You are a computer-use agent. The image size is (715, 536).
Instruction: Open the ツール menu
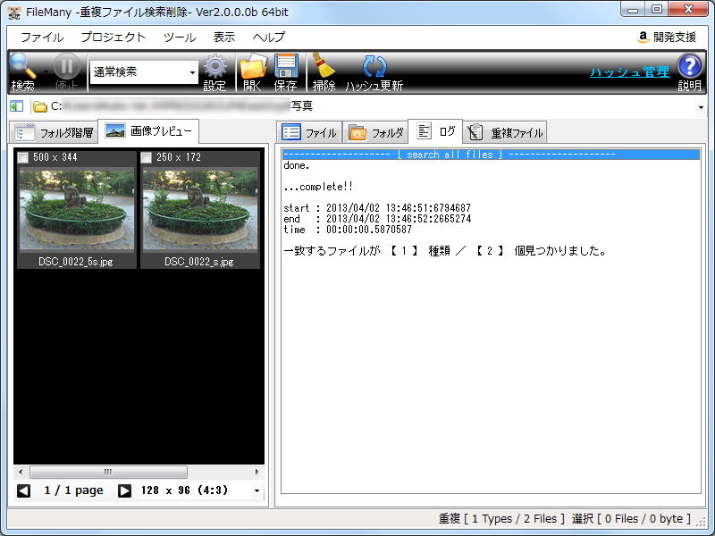(x=178, y=38)
